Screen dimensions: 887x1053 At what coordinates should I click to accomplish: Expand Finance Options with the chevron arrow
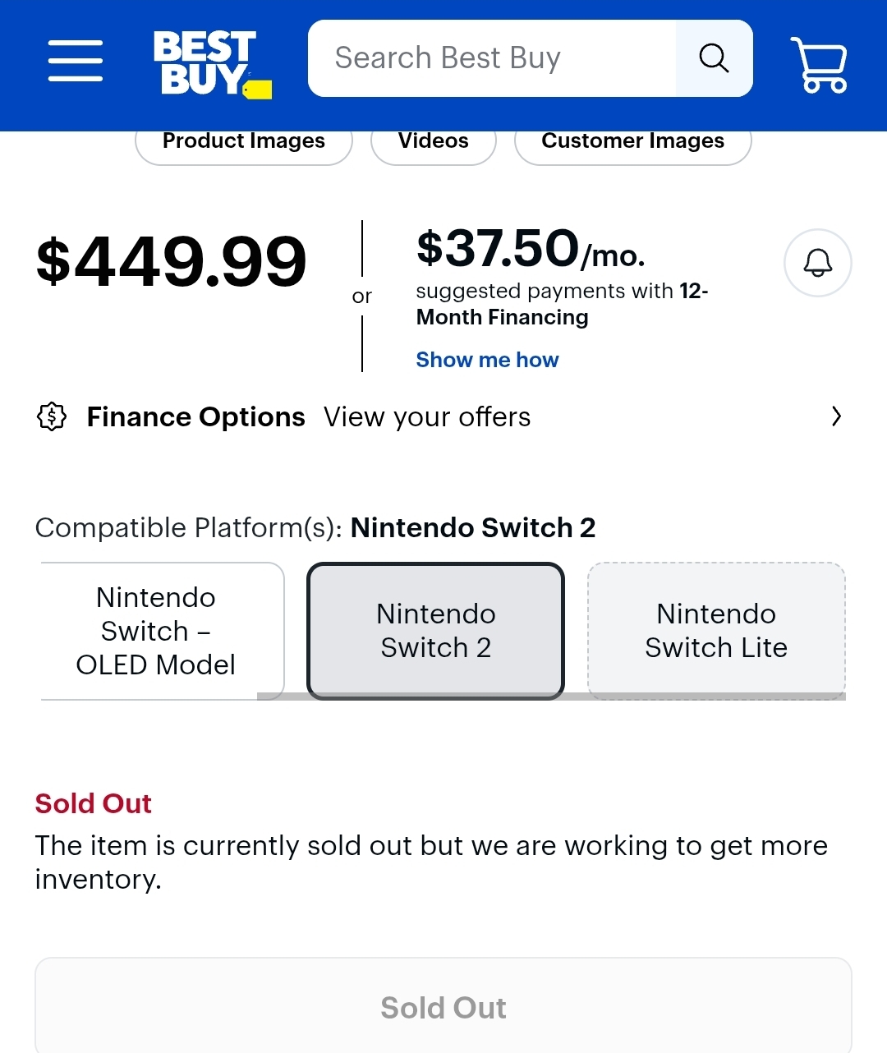tap(836, 416)
